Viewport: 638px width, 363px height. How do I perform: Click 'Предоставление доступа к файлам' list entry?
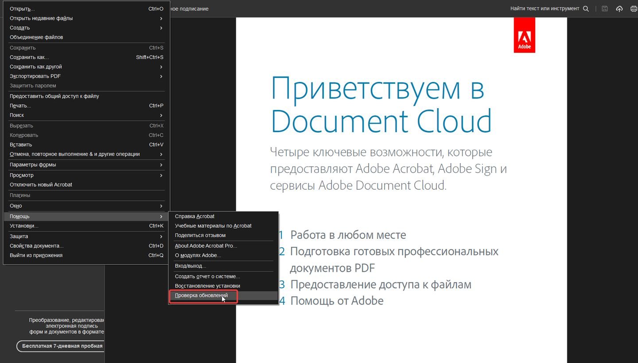381,285
